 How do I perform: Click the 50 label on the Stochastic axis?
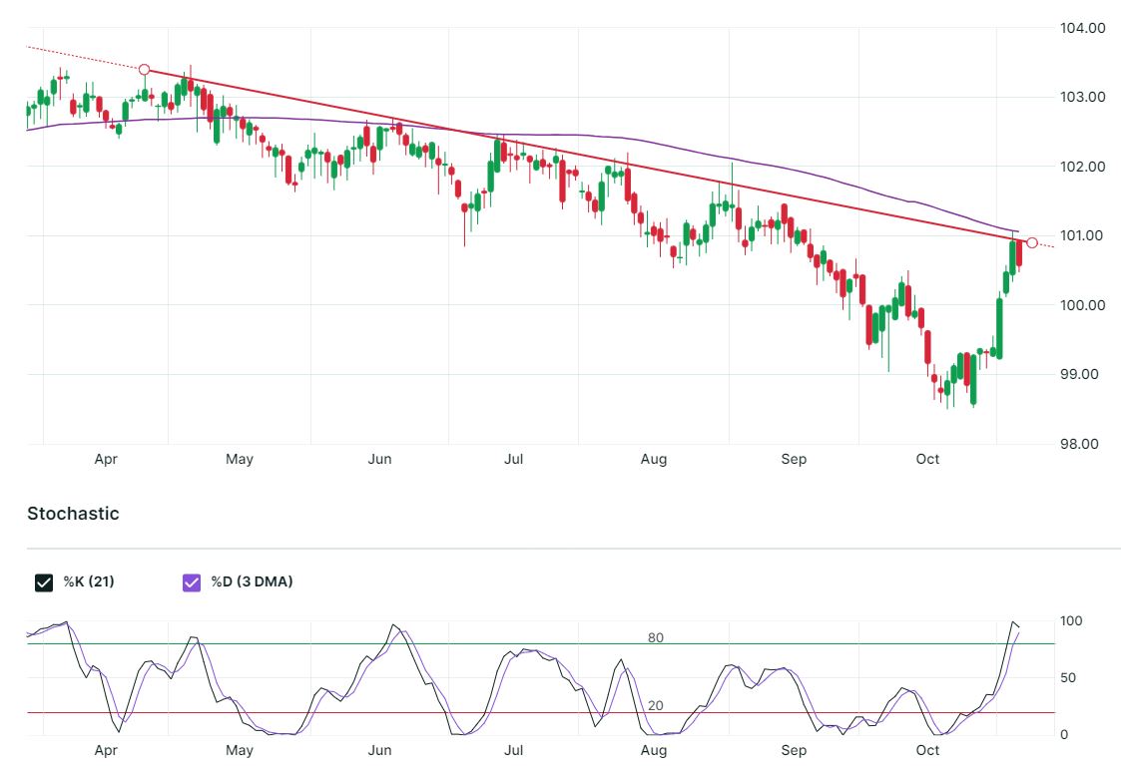click(1068, 678)
